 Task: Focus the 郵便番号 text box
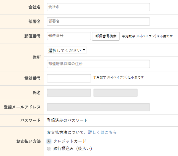point(69,36)
